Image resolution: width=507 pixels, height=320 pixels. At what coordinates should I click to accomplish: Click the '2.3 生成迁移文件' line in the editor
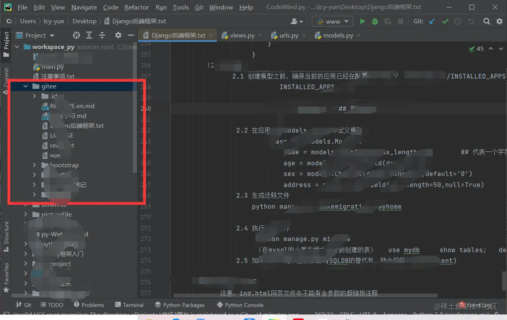263,195
